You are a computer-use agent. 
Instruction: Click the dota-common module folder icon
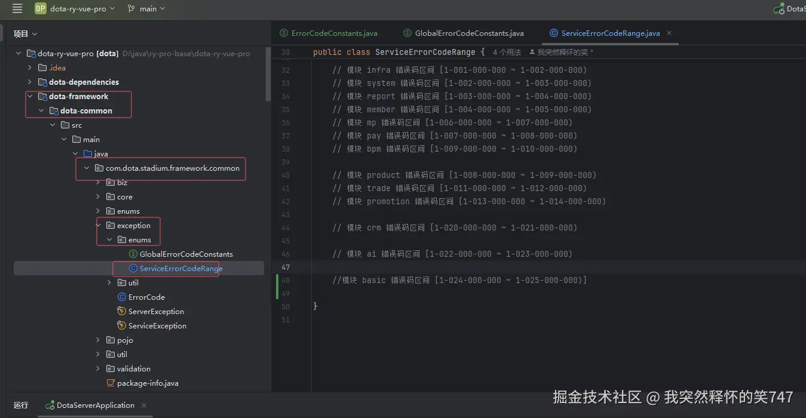(53, 110)
